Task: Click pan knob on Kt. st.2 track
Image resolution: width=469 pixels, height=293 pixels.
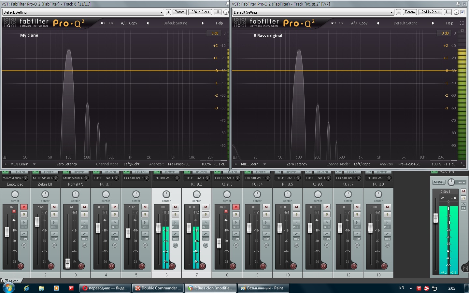Action: [197, 194]
